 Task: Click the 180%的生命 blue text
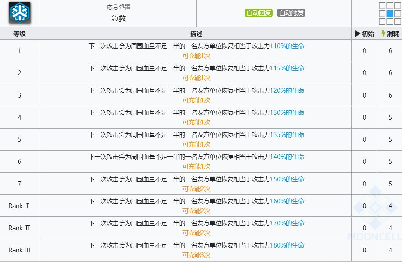(287, 245)
